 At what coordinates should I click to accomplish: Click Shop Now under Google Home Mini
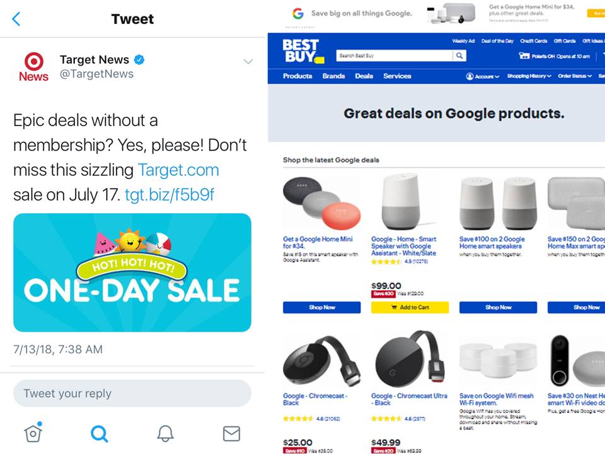(x=322, y=307)
